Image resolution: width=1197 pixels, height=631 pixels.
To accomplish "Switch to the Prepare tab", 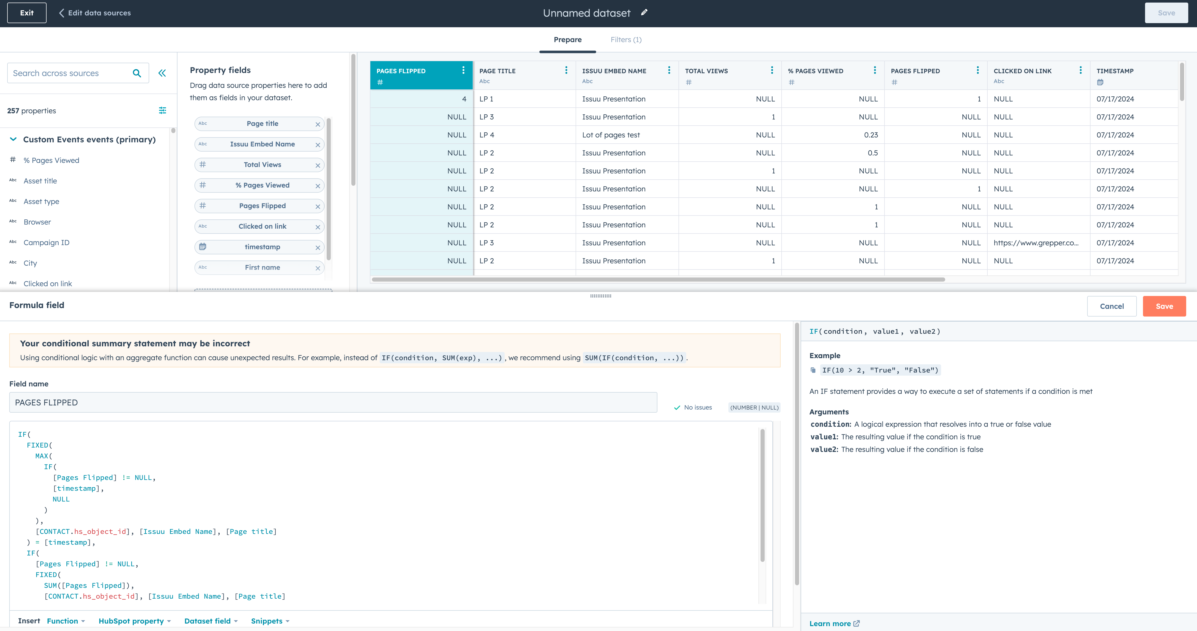I will pyautogui.click(x=567, y=40).
